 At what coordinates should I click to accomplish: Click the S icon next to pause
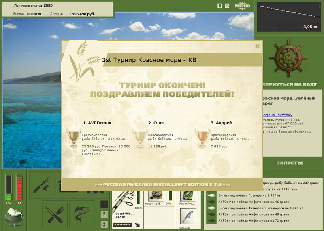(227, 6)
